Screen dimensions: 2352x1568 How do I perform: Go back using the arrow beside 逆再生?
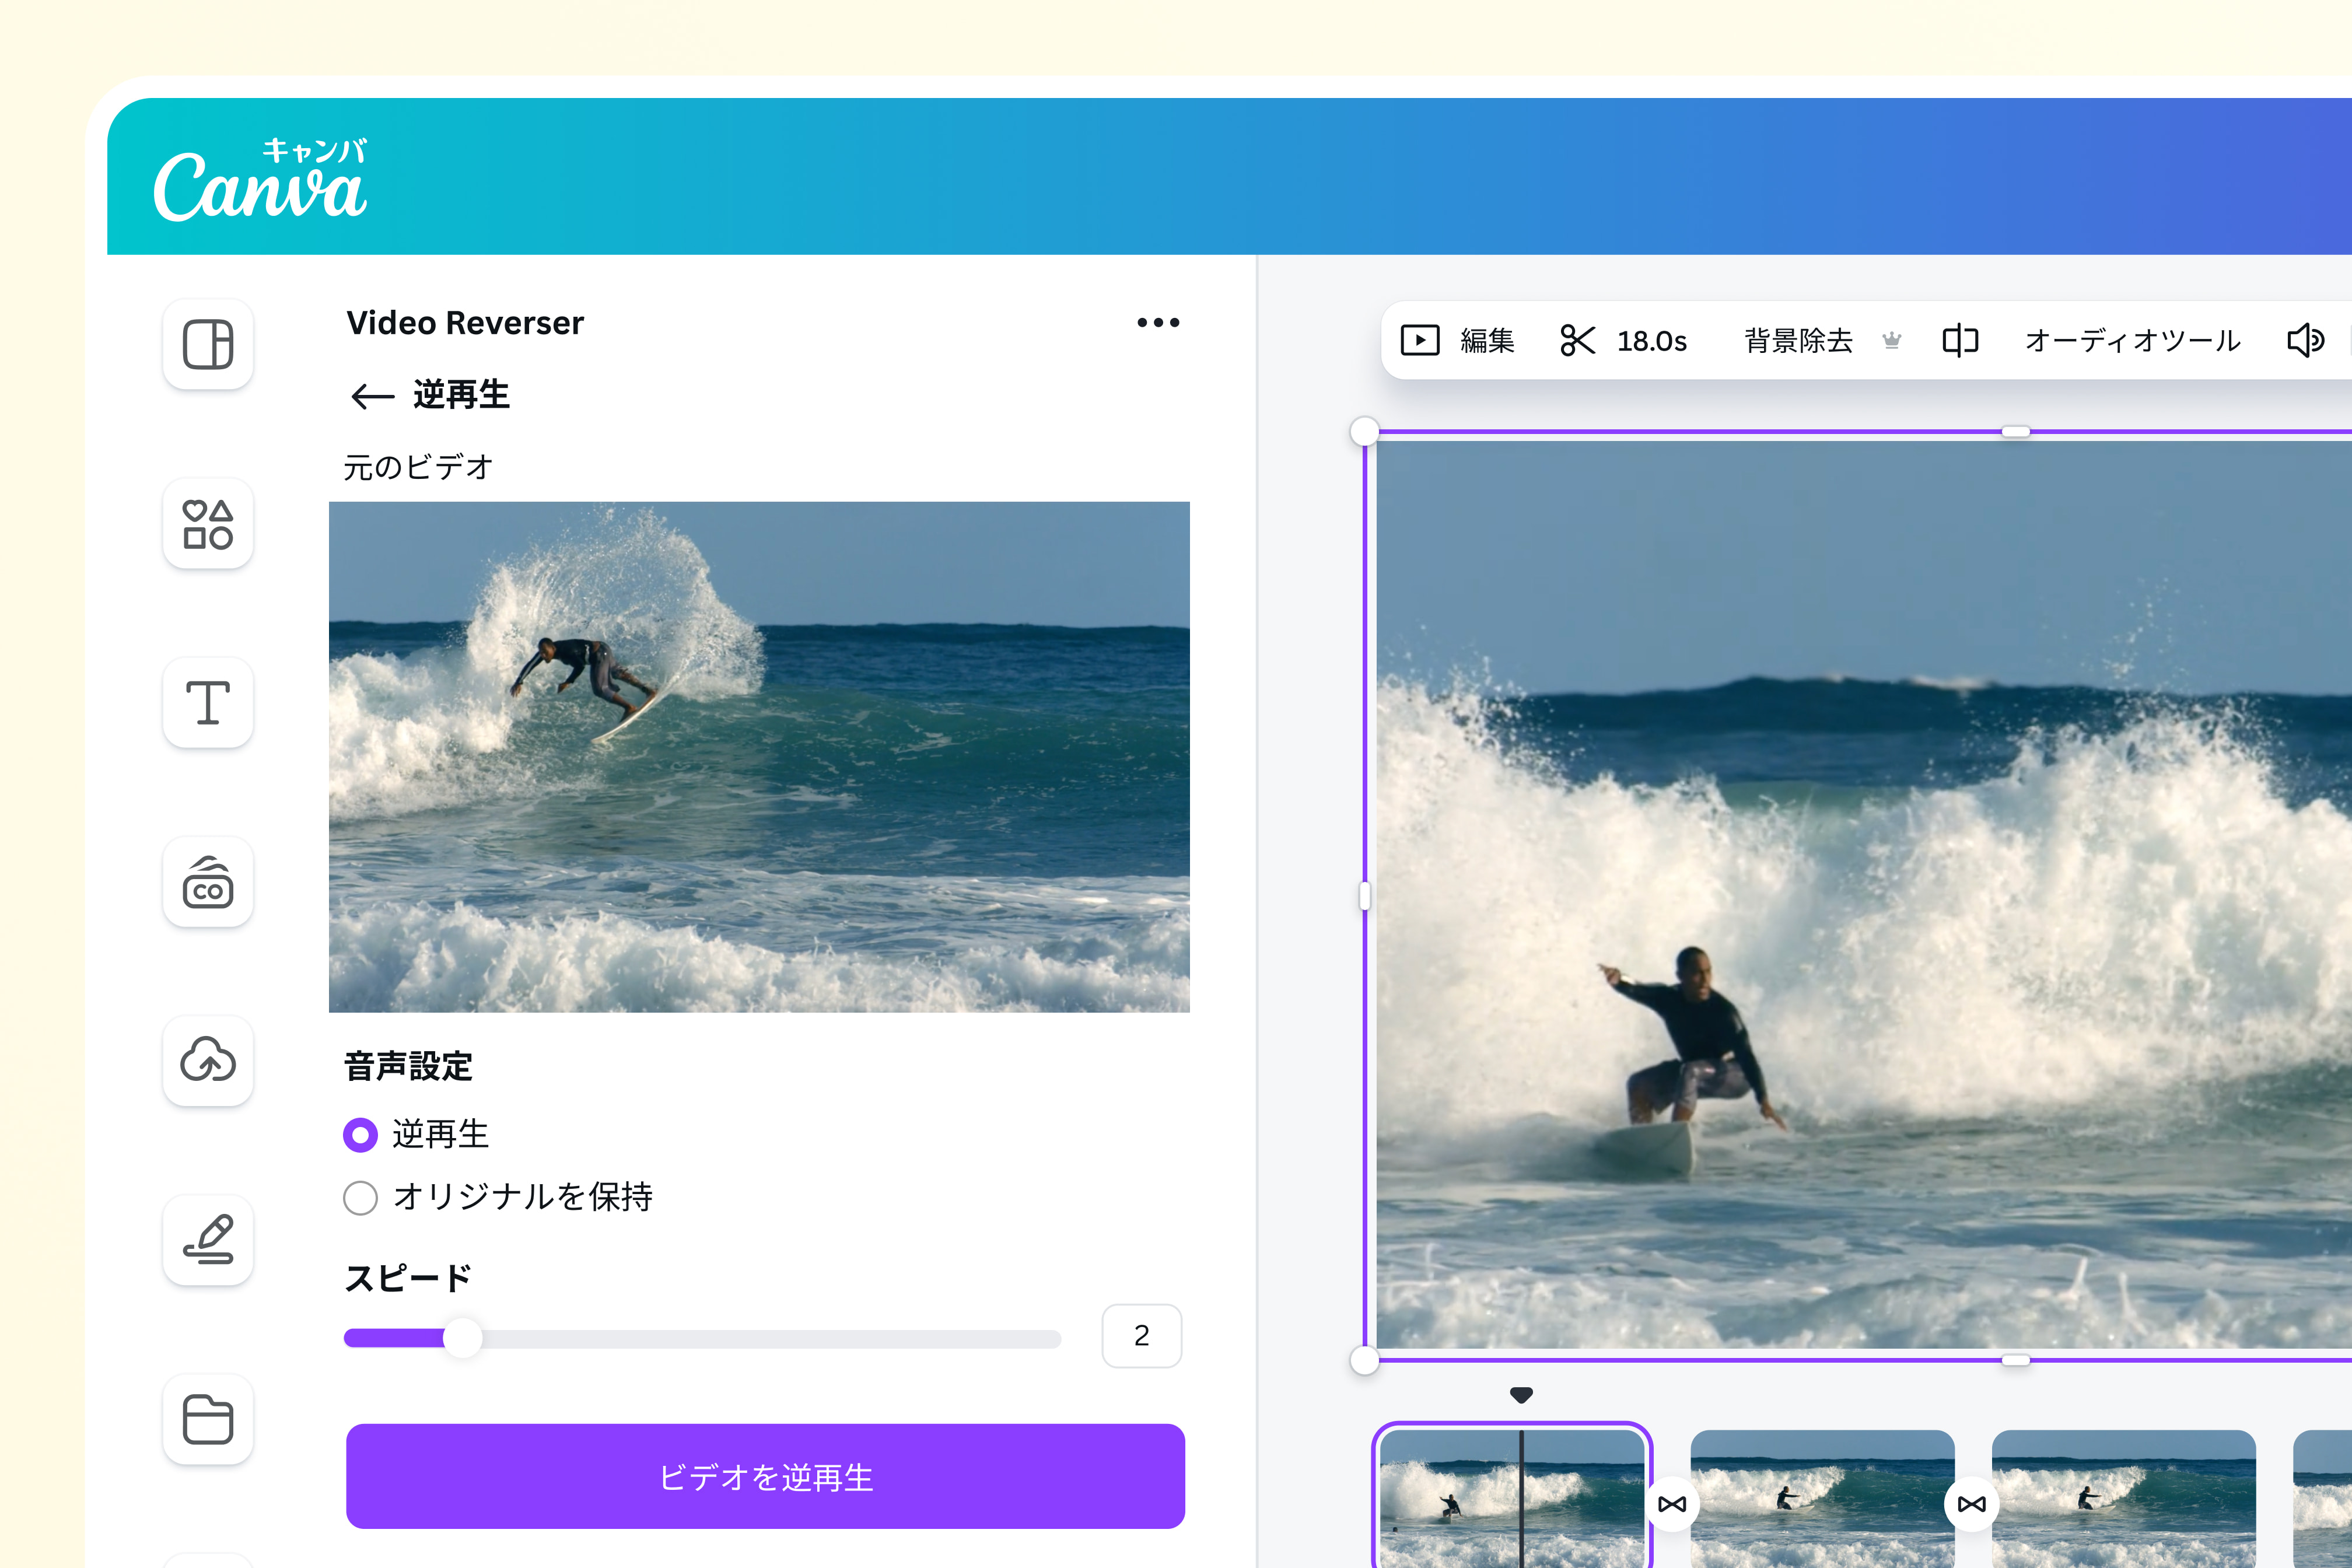[371, 396]
